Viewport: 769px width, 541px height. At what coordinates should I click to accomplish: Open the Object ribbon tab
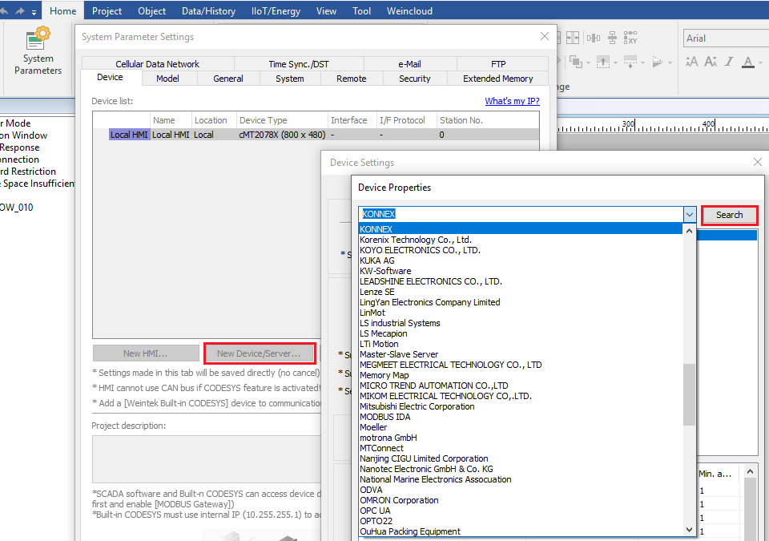[x=152, y=10]
